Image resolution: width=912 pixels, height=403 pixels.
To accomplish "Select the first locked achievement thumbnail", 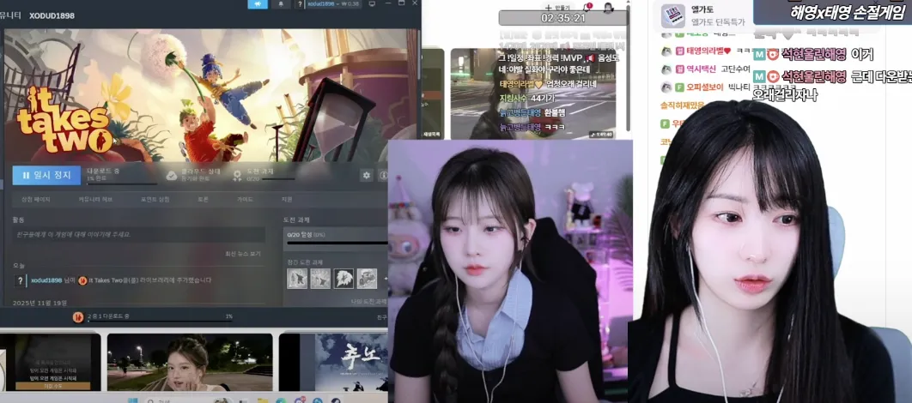I will click(297, 279).
